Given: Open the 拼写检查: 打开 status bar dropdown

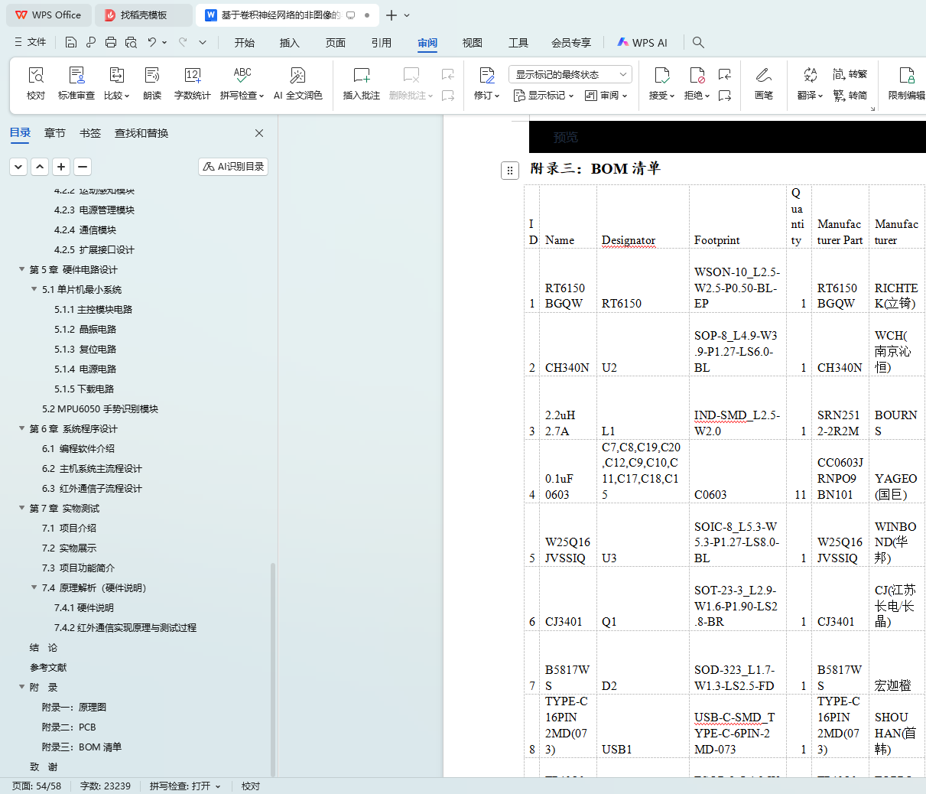Looking at the screenshot, I should [x=185, y=786].
